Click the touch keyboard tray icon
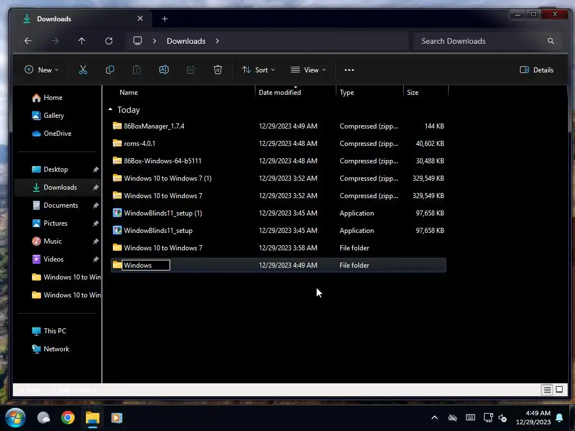The image size is (575, 431). pyautogui.click(x=471, y=418)
